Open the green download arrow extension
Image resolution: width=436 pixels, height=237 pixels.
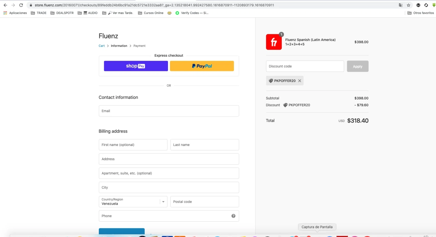[x=434, y=5]
